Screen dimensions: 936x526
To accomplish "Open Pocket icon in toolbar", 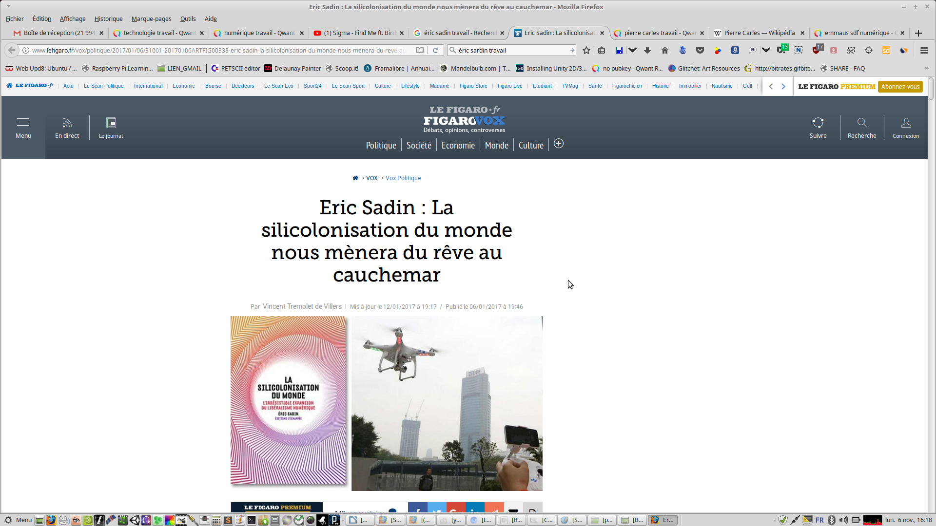I will tap(700, 50).
